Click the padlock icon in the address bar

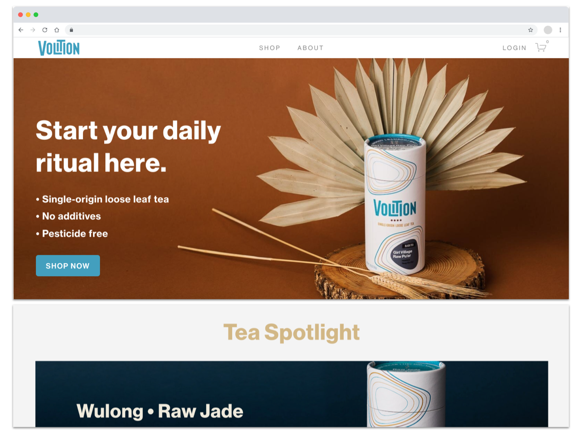click(71, 30)
